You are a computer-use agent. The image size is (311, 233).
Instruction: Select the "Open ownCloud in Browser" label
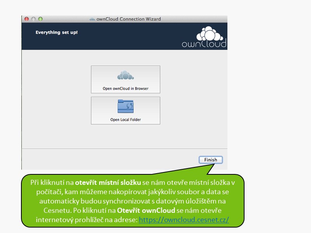(x=125, y=89)
